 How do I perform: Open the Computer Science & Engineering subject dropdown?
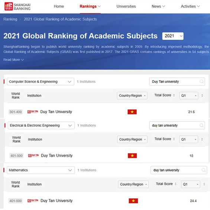tap(41, 81)
